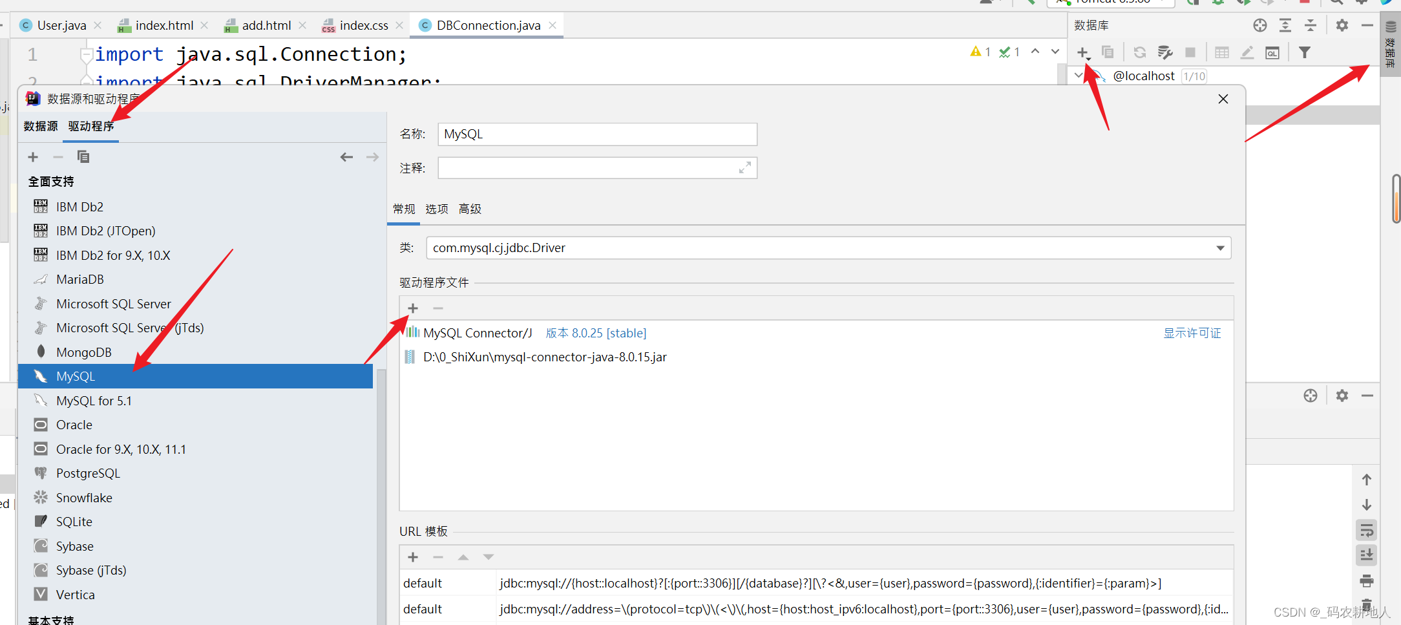The width and height of the screenshot is (1401, 625).
Task: Click the print icon in lower panel
Action: point(1367,580)
